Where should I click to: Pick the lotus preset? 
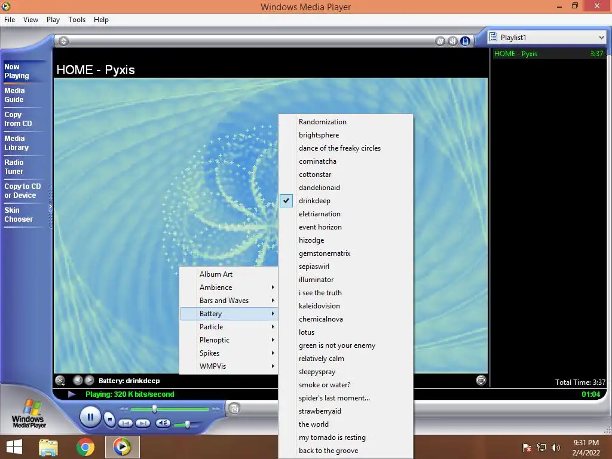click(346, 332)
